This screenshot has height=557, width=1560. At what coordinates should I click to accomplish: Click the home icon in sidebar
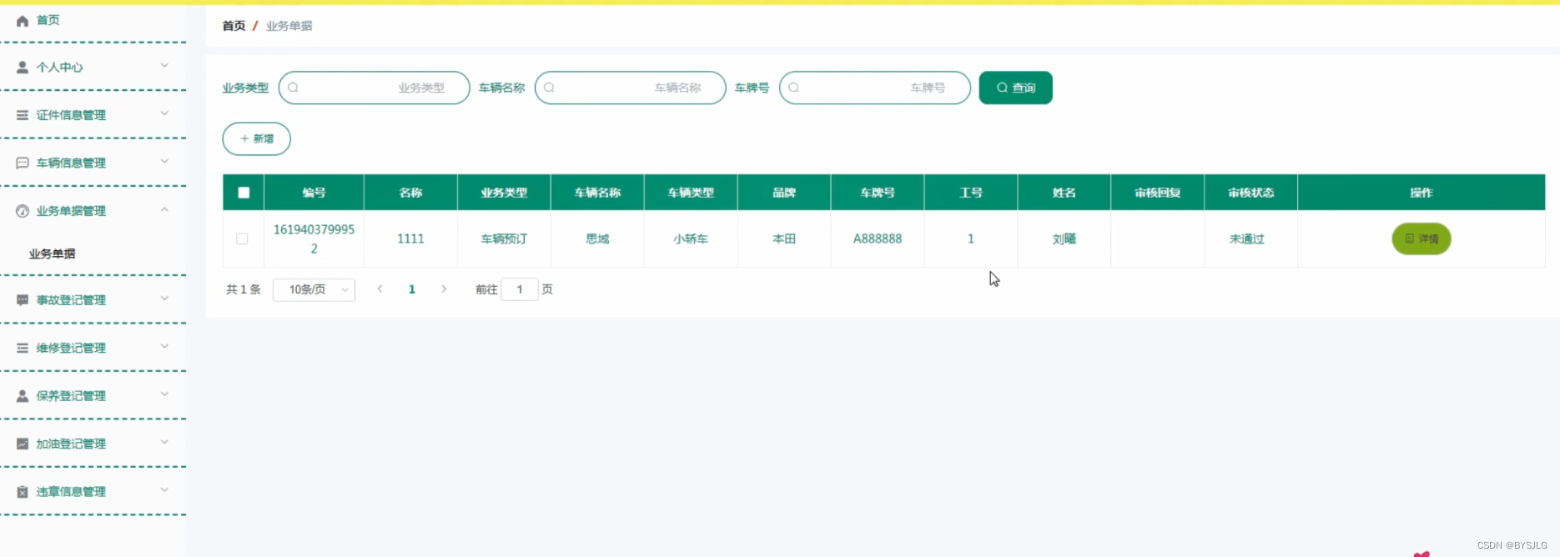(23, 21)
